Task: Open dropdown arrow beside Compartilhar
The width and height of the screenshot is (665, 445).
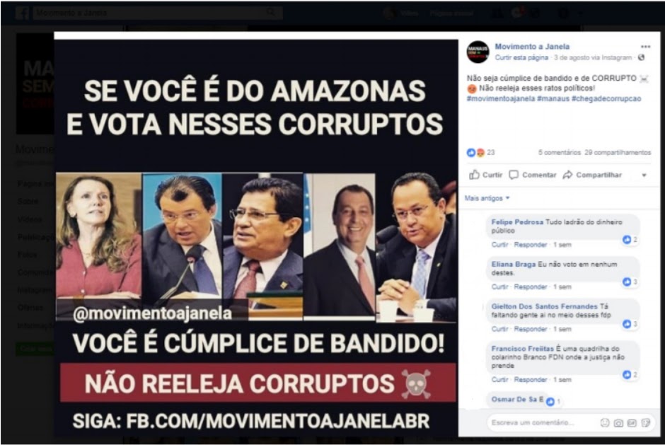Action: point(644,175)
